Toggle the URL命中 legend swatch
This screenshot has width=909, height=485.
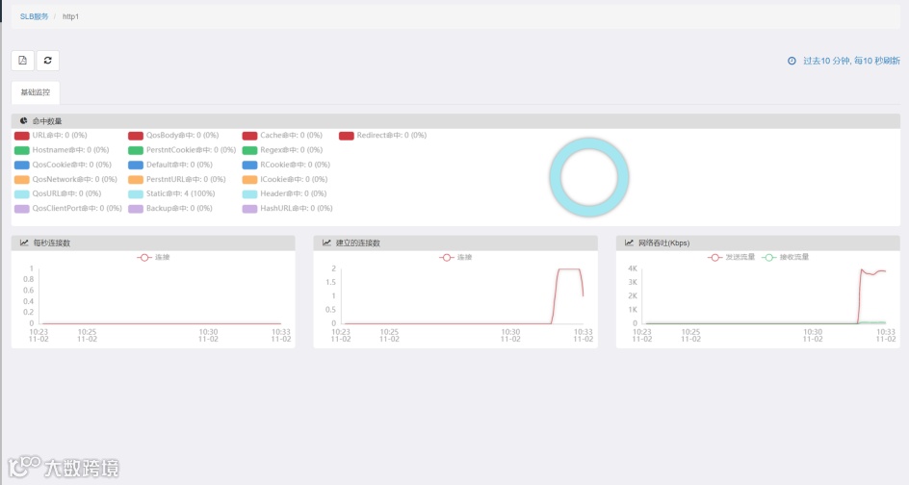(x=22, y=136)
